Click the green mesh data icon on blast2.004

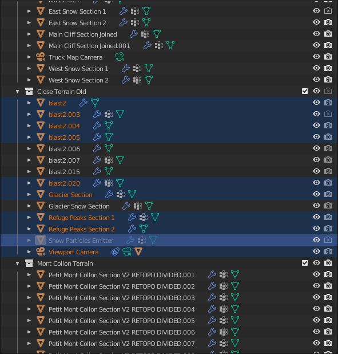tap(109, 126)
